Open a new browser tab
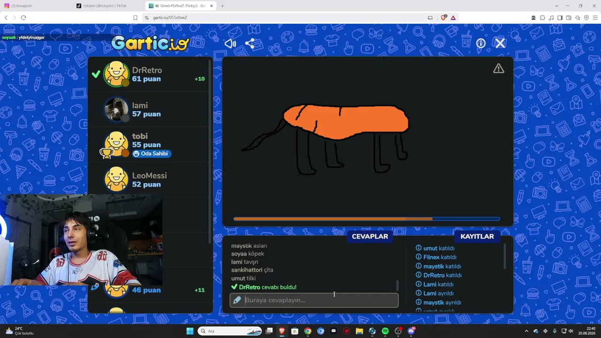601x338 pixels. click(x=223, y=6)
